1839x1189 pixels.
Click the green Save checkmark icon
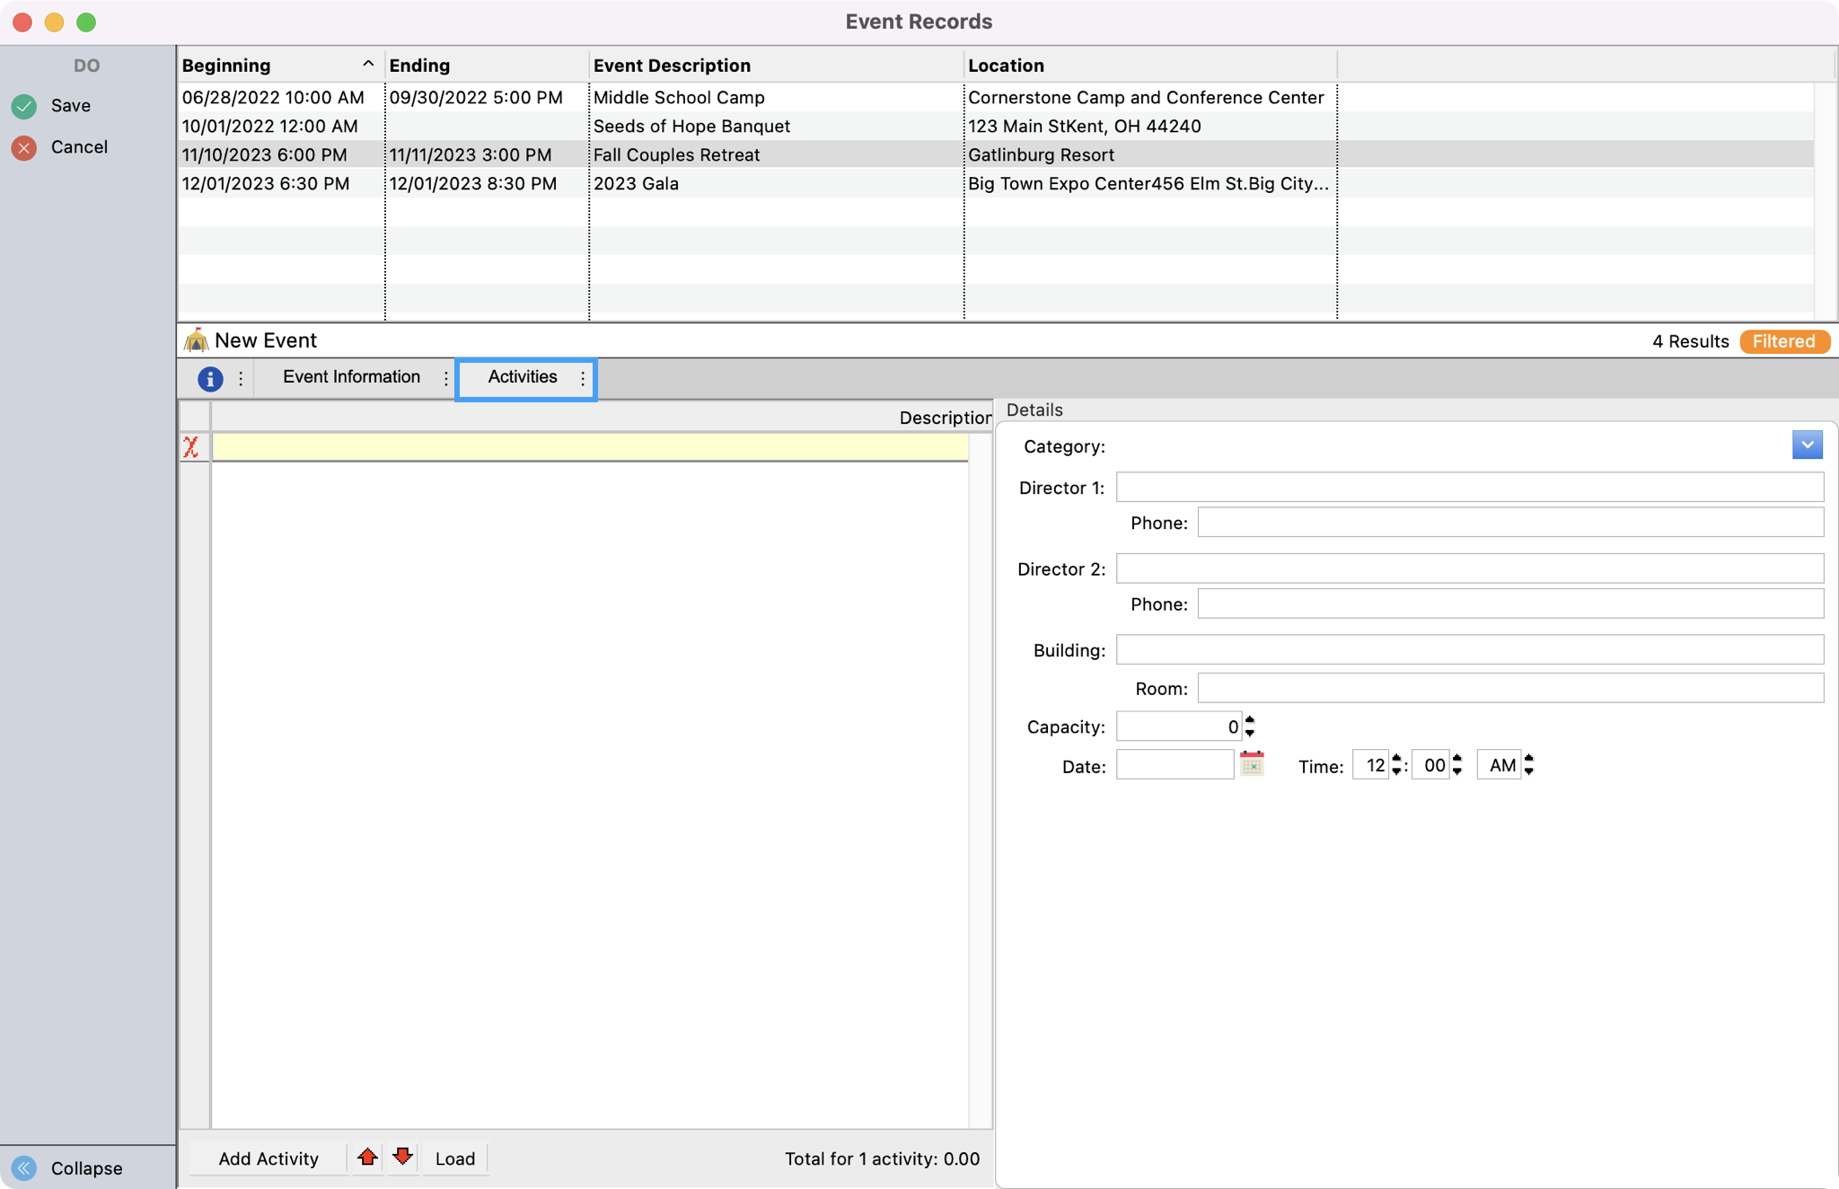24,106
